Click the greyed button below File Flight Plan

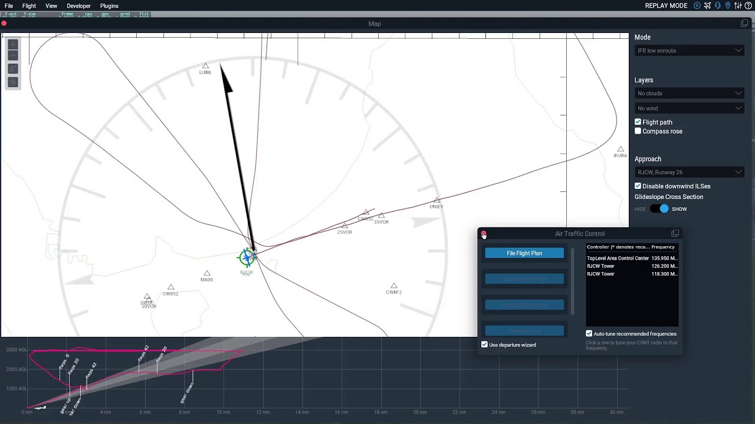click(x=524, y=279)
